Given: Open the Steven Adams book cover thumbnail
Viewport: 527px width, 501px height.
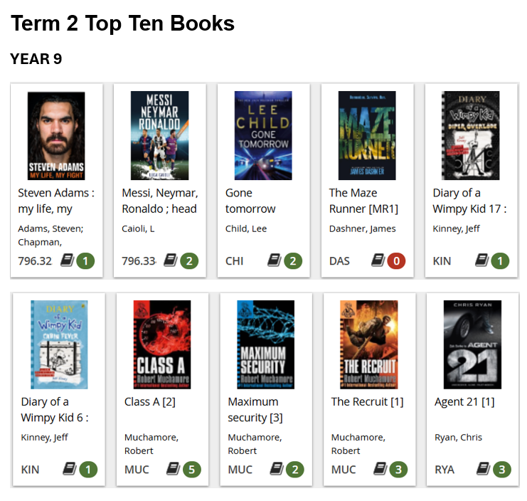Looking at the screenshot, I should click(x=56, y=136).
